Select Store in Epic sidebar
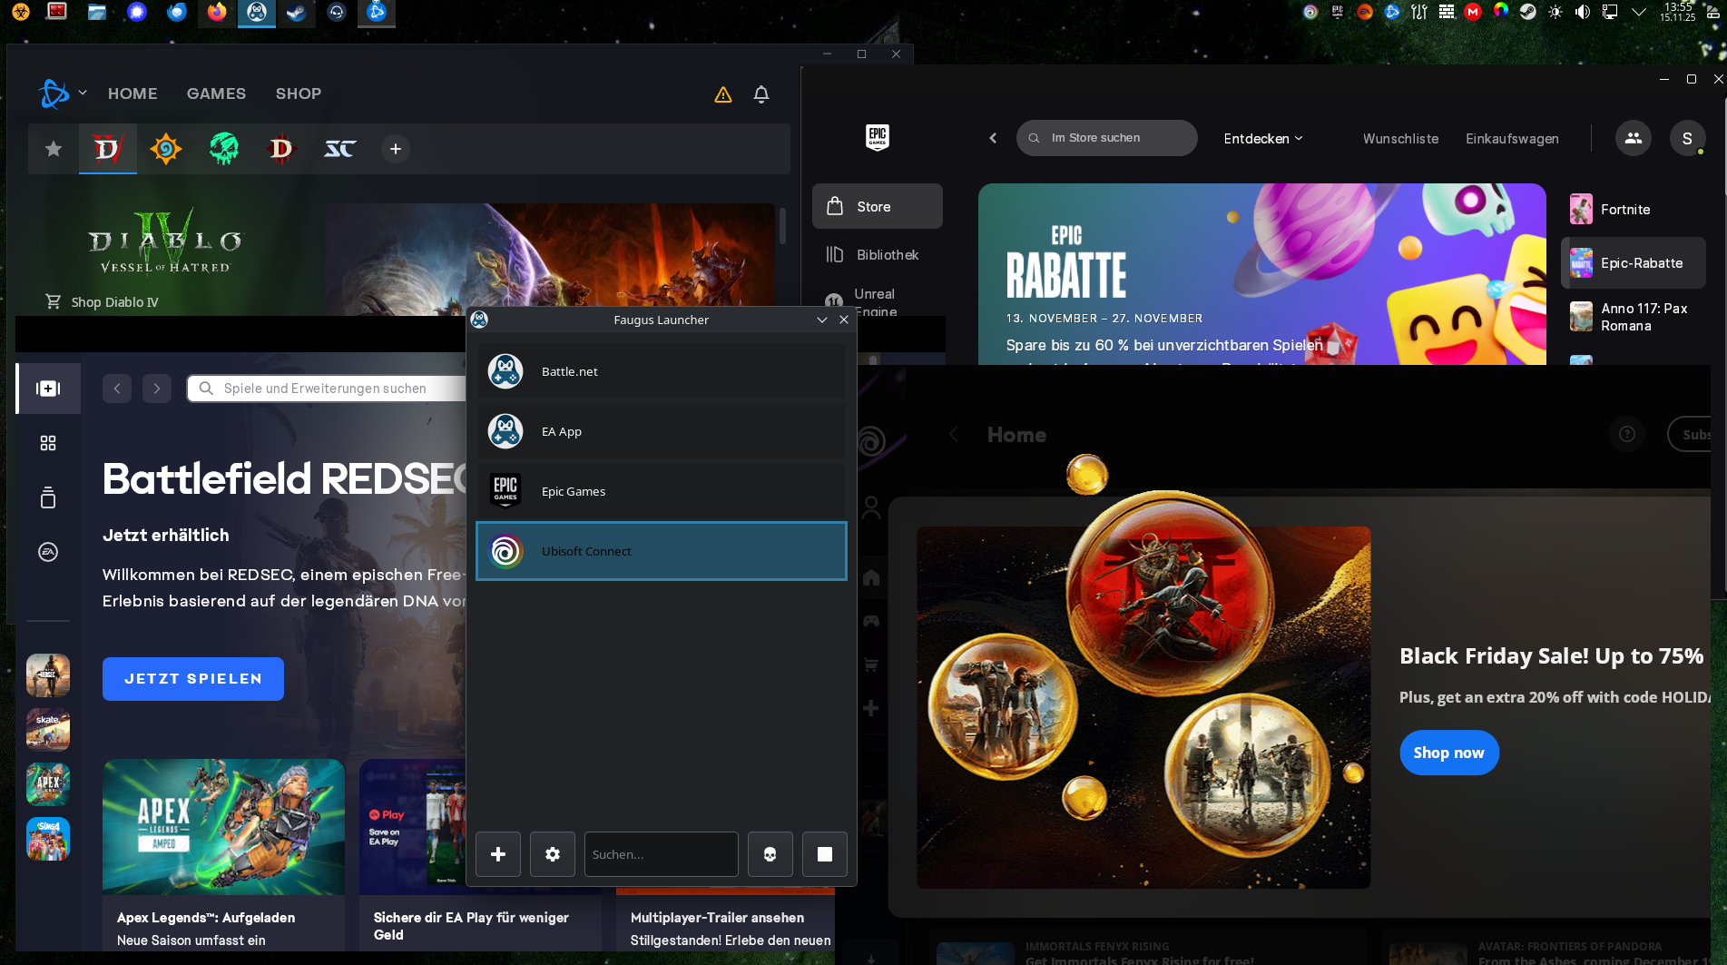 point(878,207)
